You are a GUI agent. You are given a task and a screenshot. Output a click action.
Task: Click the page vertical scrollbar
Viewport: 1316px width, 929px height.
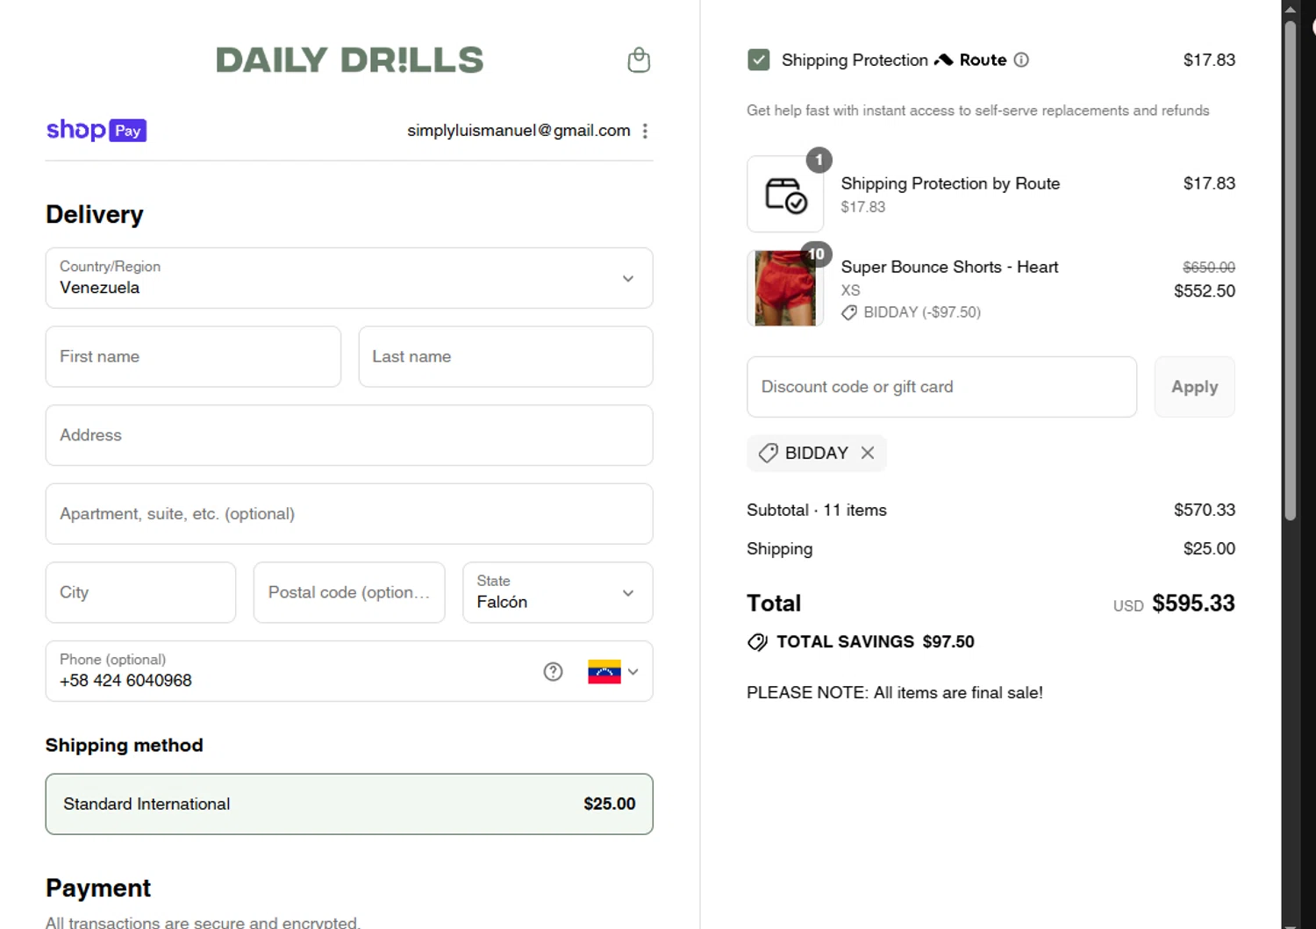click(x=1290, y=272)
